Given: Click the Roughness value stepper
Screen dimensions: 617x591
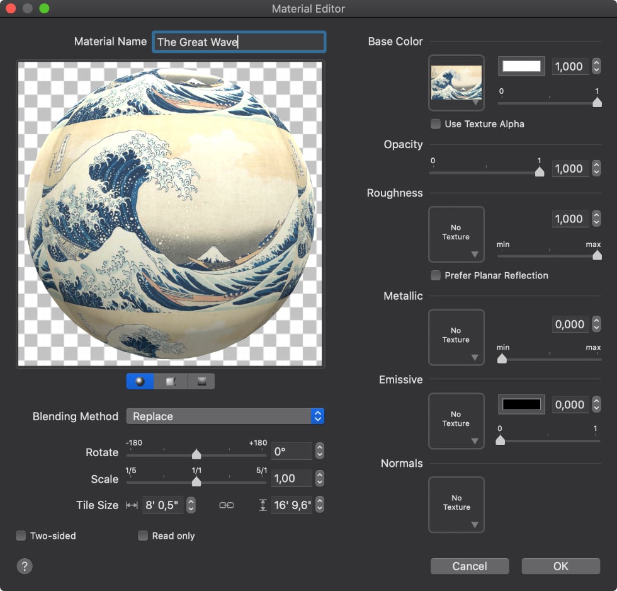Looking at the screenshot, I should (596, 219).
